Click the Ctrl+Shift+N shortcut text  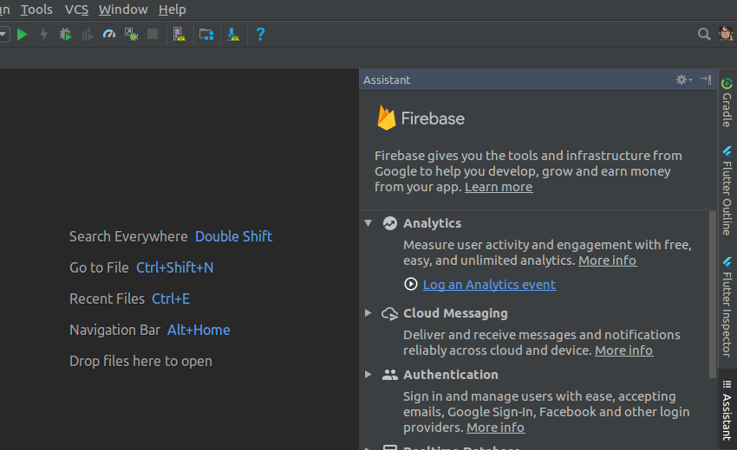[x=175, y=267]
